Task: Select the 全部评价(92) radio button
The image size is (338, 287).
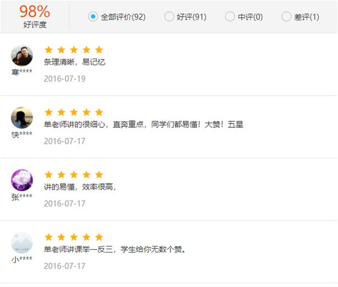Action: click(x=93, y=16)
